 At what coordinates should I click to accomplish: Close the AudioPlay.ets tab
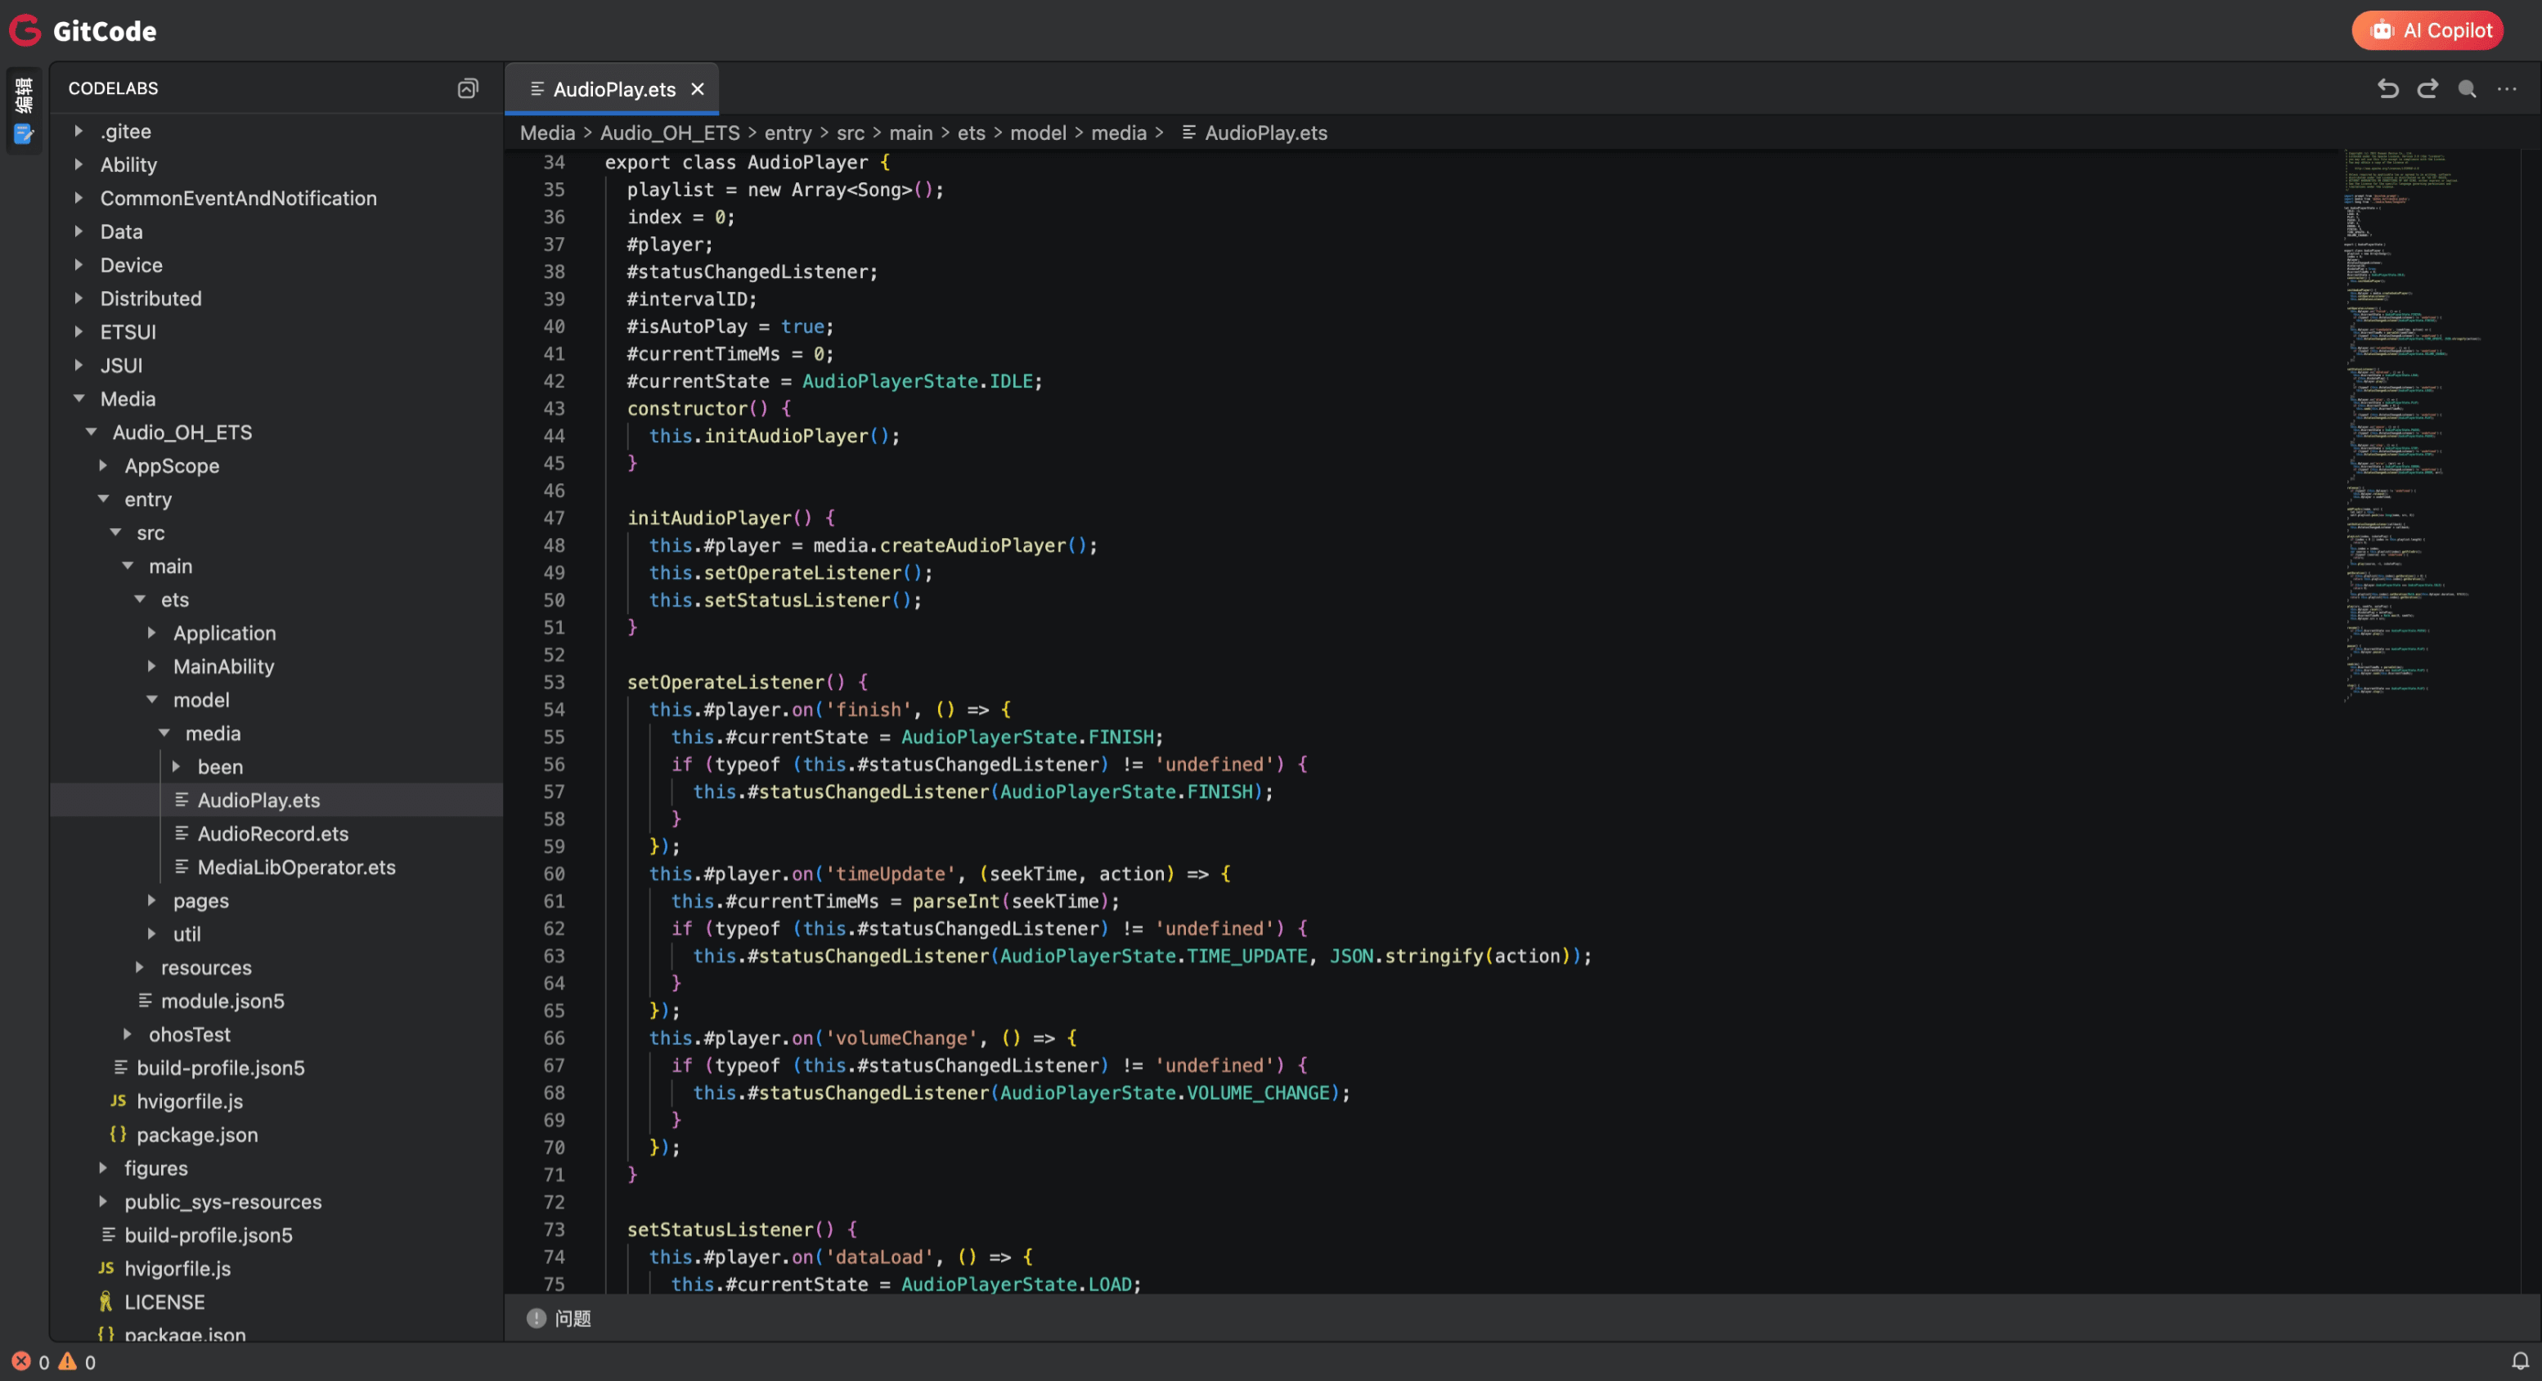(698, 89)
